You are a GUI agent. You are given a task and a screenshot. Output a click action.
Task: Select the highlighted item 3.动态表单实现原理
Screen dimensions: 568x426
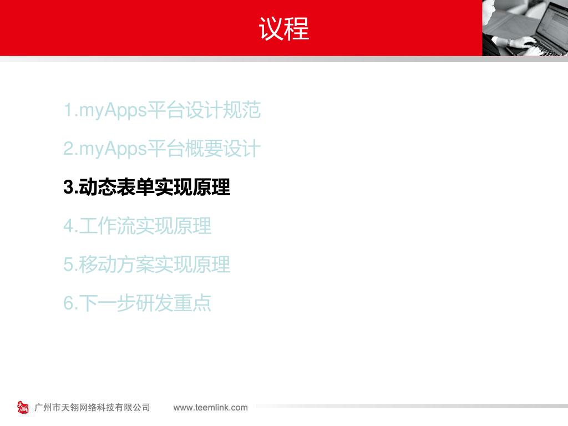tap(146, 187)
